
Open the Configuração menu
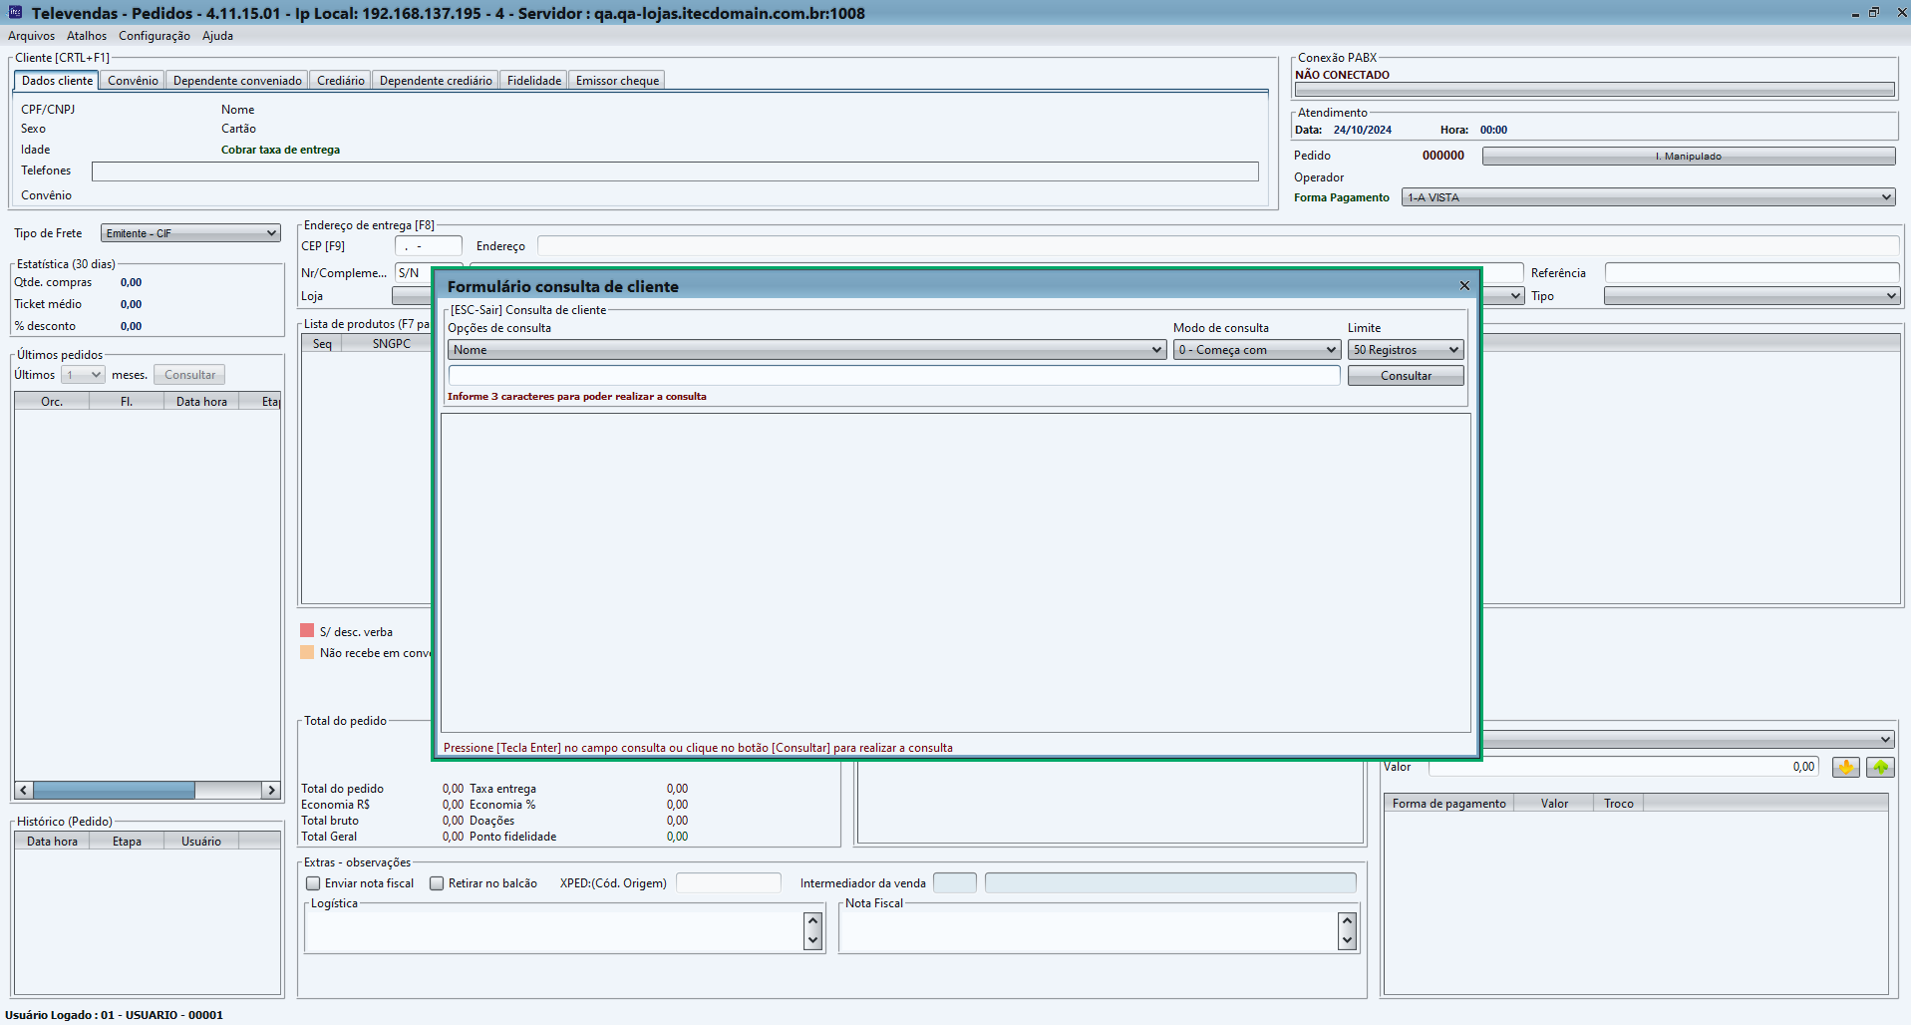click(155, 36)
